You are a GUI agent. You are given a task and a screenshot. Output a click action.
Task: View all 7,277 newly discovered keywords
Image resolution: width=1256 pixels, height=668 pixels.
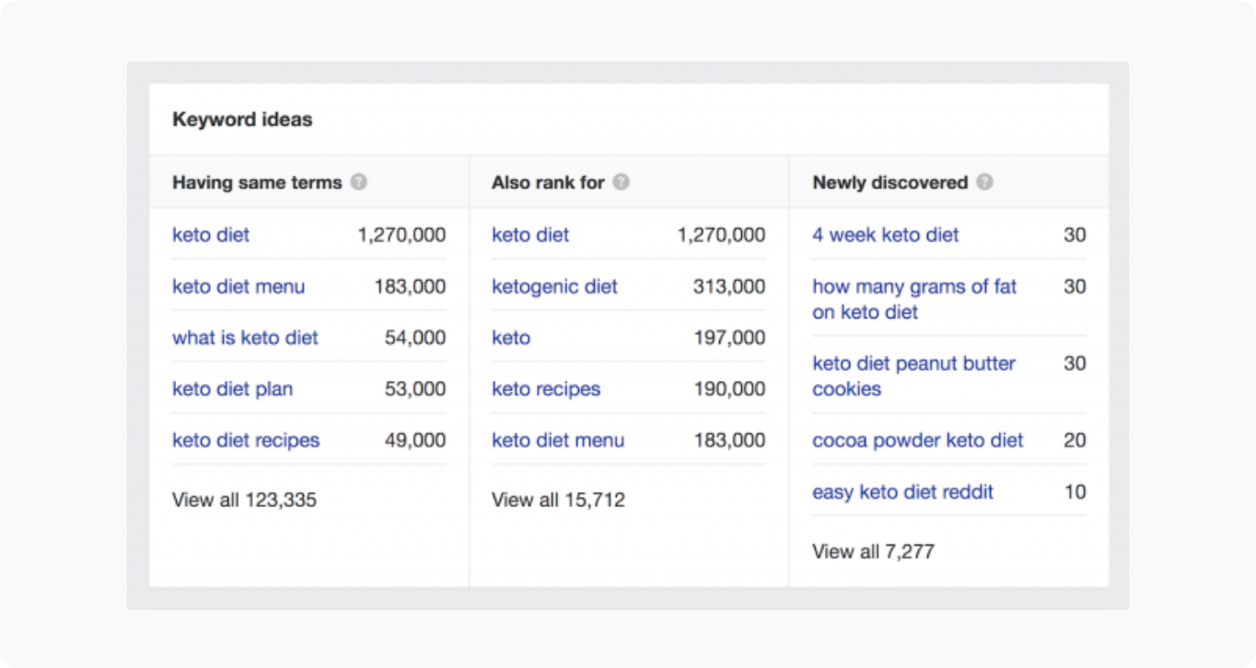click(873, 552)
